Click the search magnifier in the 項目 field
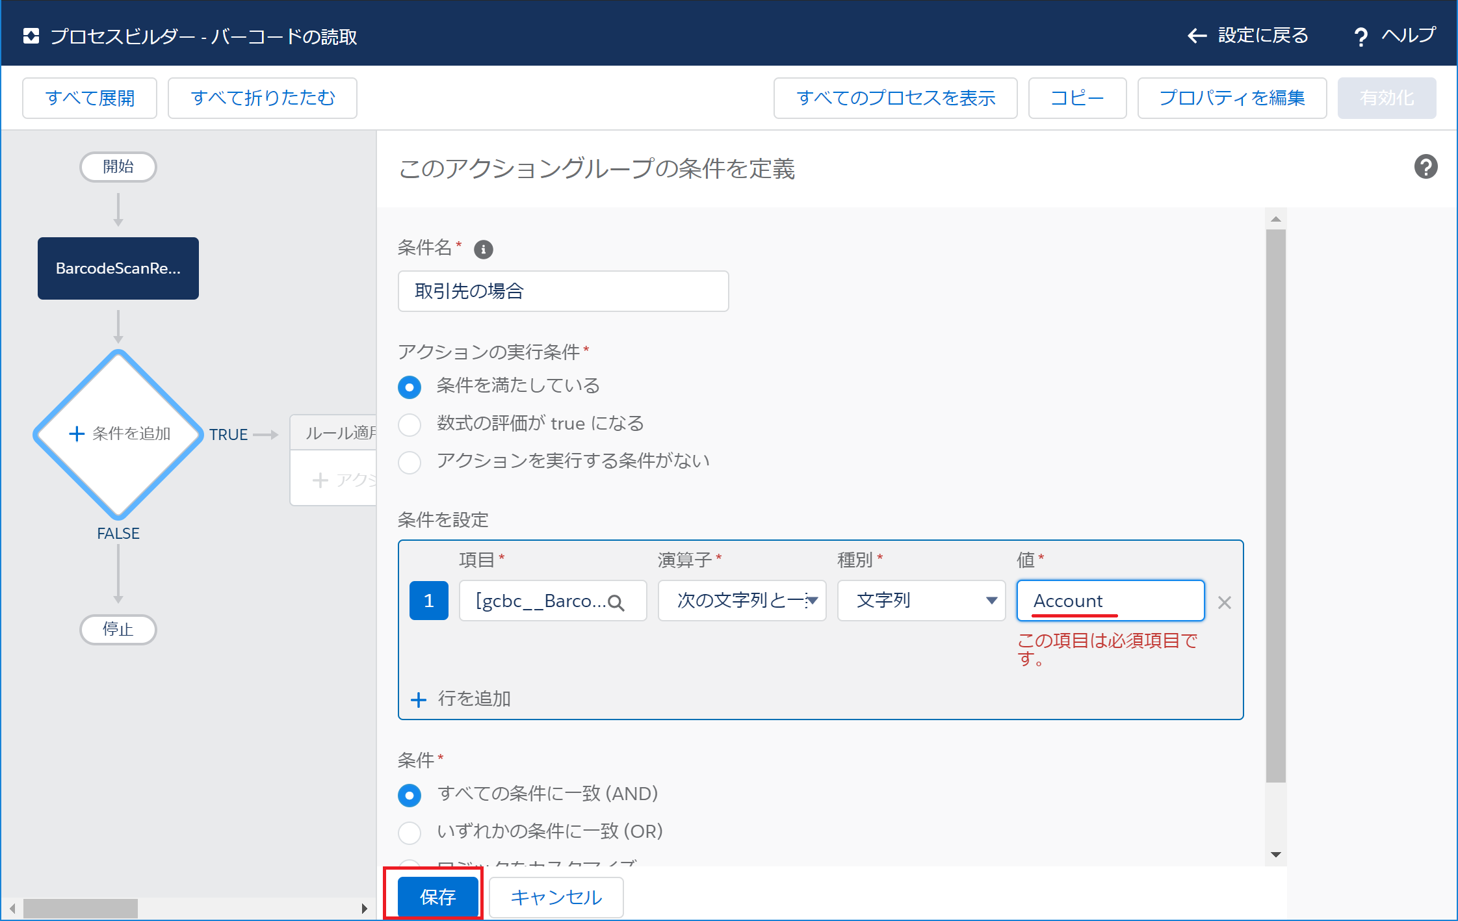The width and height of the screenshot is (1458, 921). click(x=616, y=603)
